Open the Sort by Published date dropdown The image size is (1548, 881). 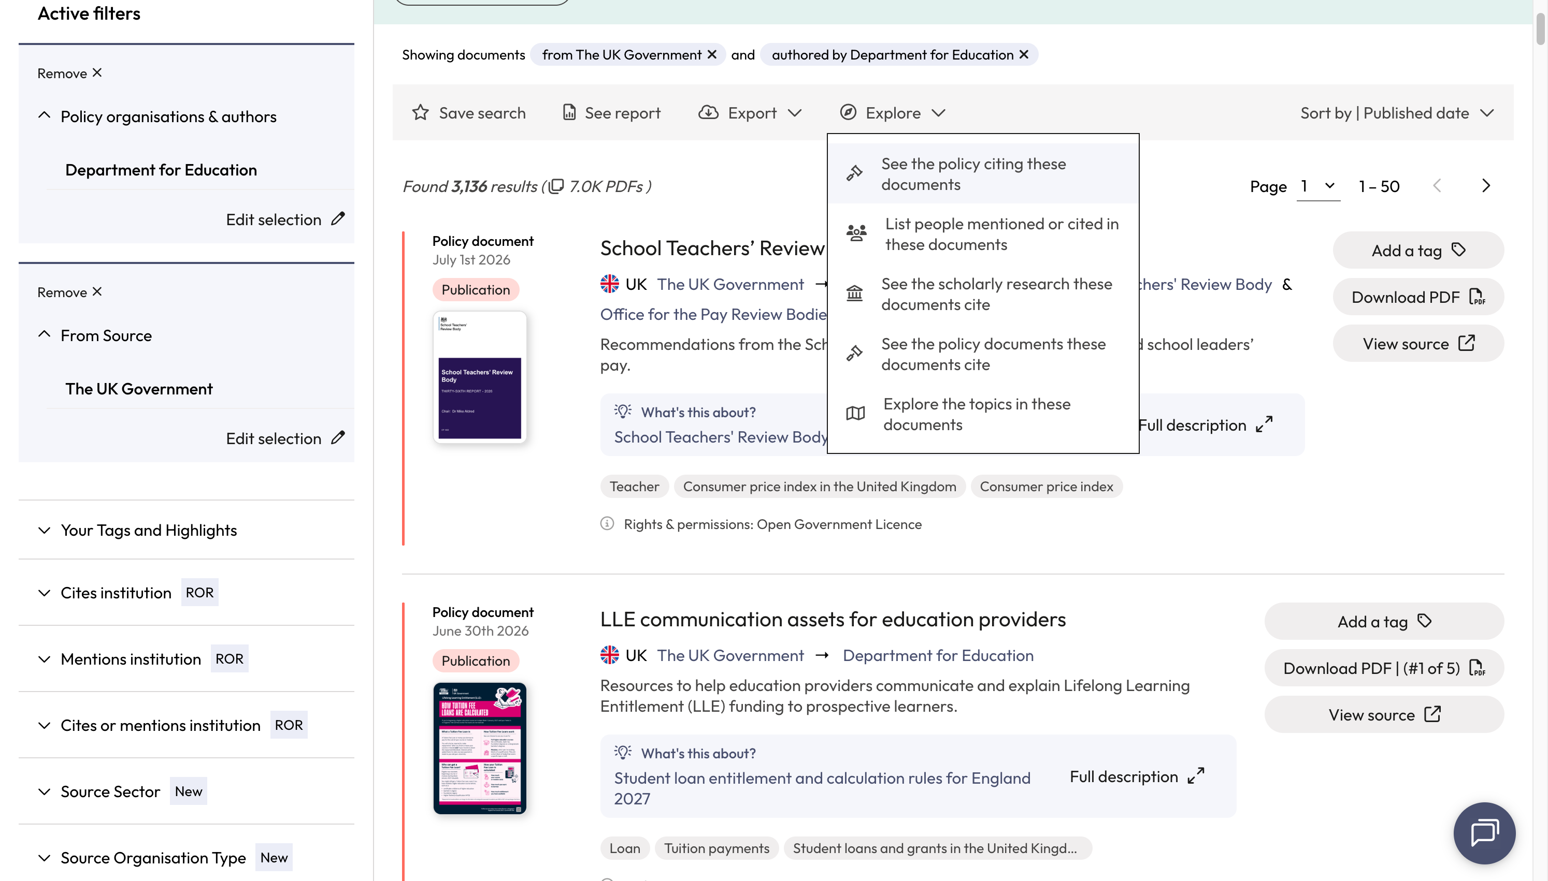coord(1397,112)
